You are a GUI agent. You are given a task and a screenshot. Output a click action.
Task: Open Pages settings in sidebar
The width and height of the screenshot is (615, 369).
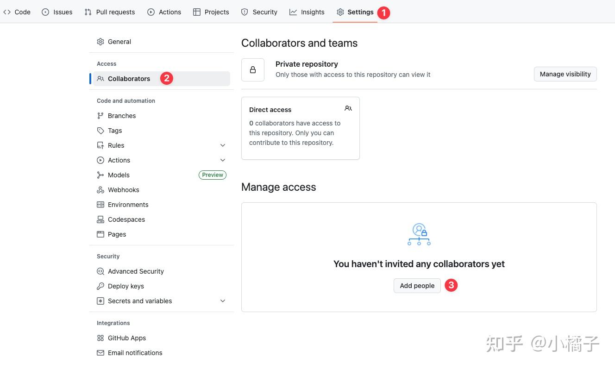click(x=117, y=234)
